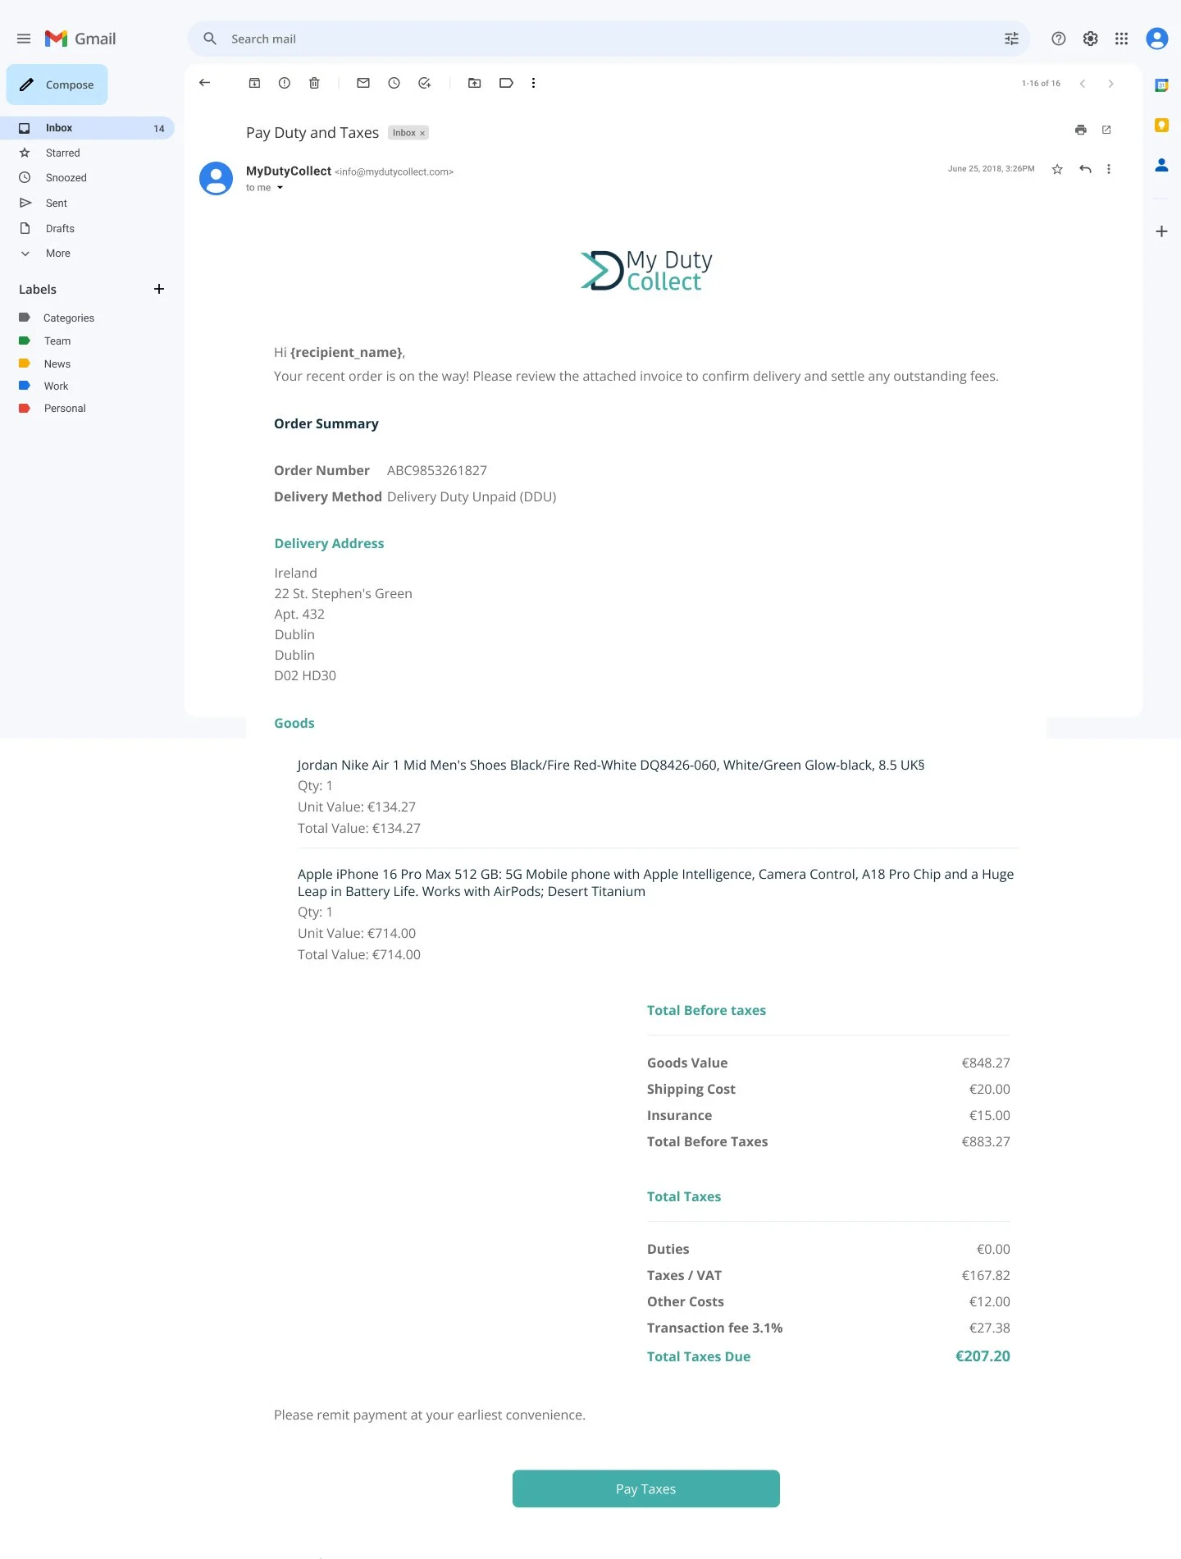Viewport: 1181px width, 1559px height.
Task: Report this email as spam
Action: tap(284, 83)
